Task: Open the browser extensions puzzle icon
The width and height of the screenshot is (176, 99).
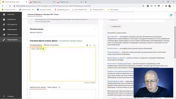Action: [166, 6]
